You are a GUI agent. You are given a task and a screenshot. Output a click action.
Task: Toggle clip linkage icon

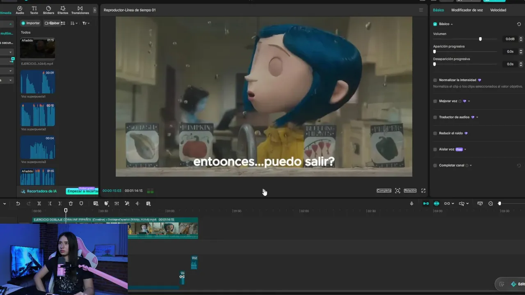447,204
